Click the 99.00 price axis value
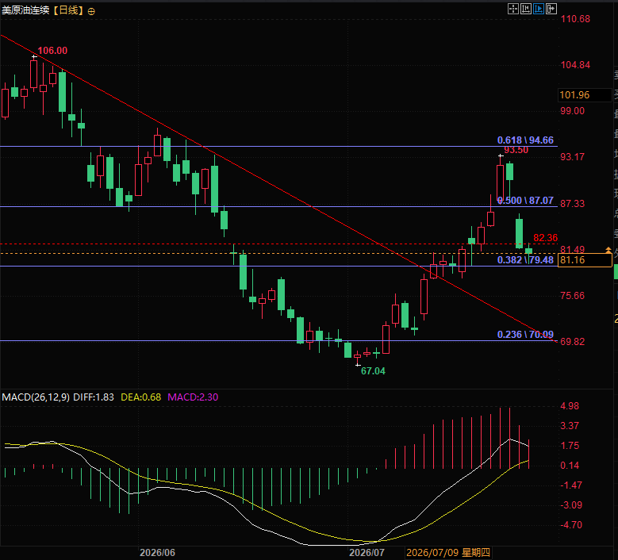The image size is (618, 560). [572, 111]
